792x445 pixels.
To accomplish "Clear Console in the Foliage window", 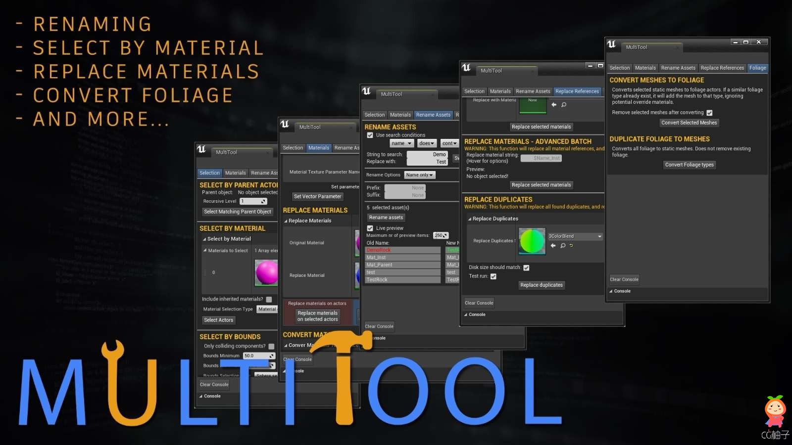I will click(x=624, y=279).
